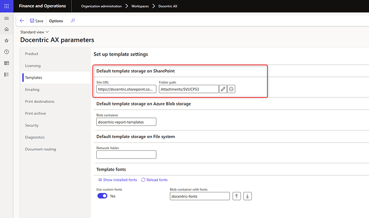369x218 pixels.
Task: Click the download fonts arrow button
Action: click(x=247, y=196)
